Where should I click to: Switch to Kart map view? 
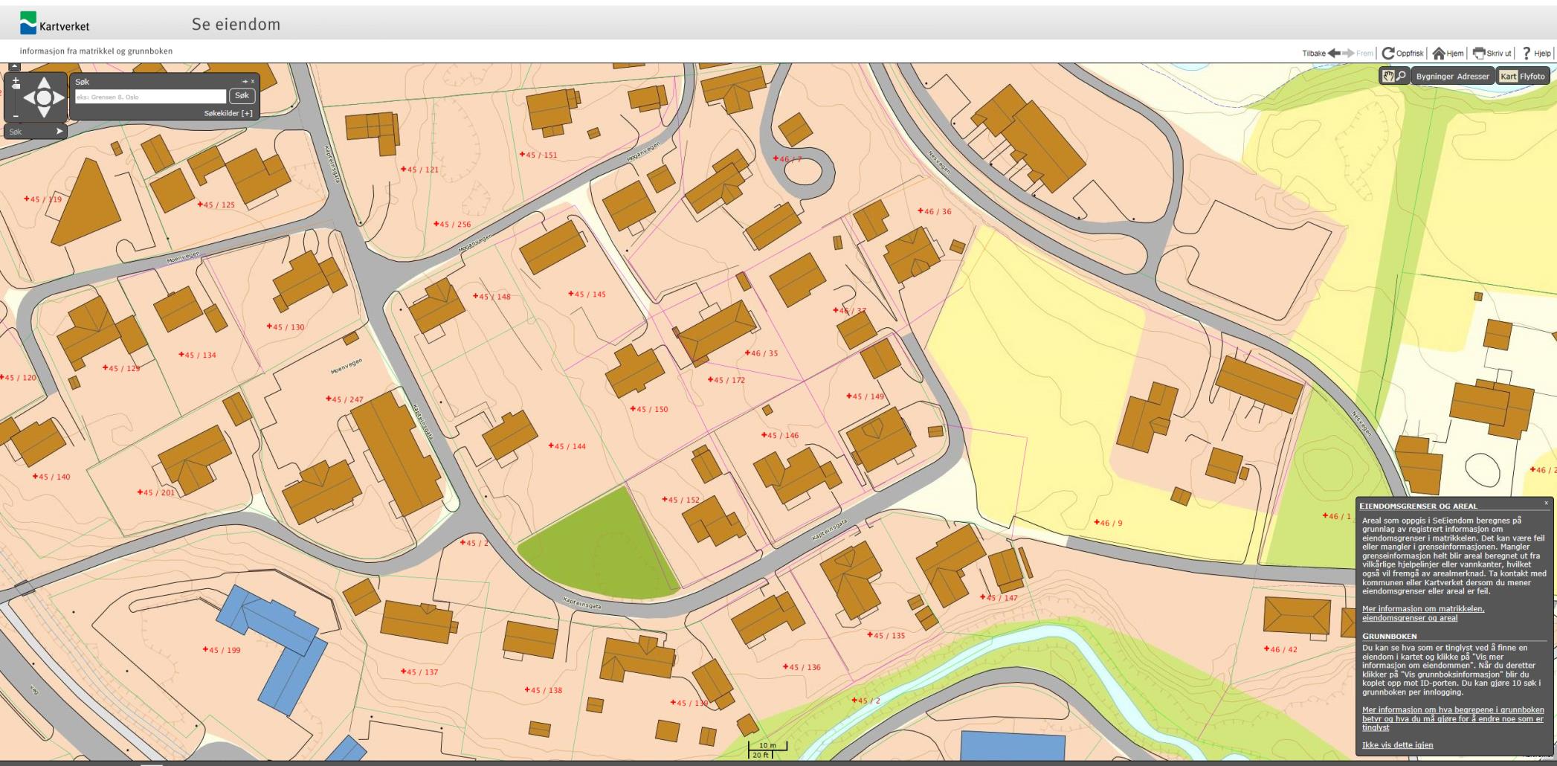1508,77
